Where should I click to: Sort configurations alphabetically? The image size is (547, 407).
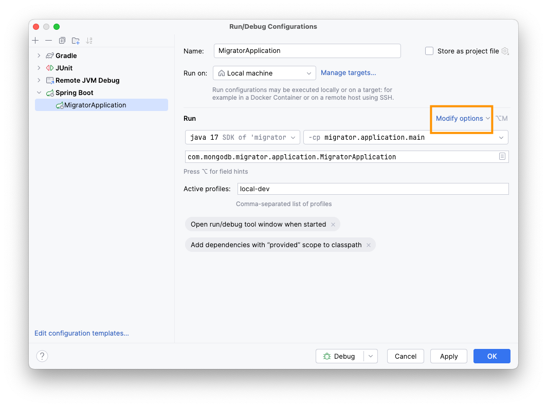[89, 41]
